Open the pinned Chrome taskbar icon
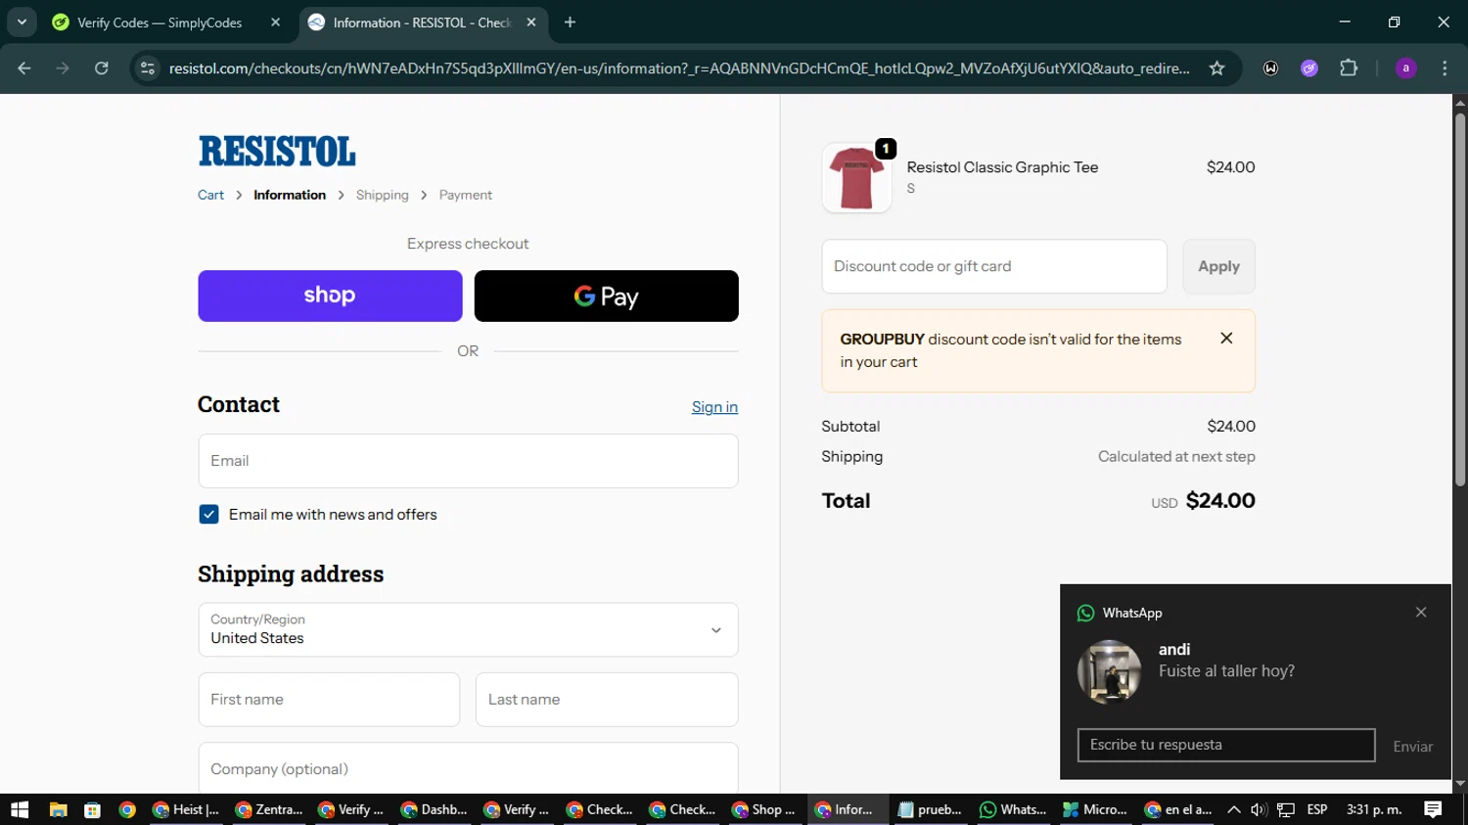Image resolution: width=1468 pixels, height=825 pixels. coord(126,809)
